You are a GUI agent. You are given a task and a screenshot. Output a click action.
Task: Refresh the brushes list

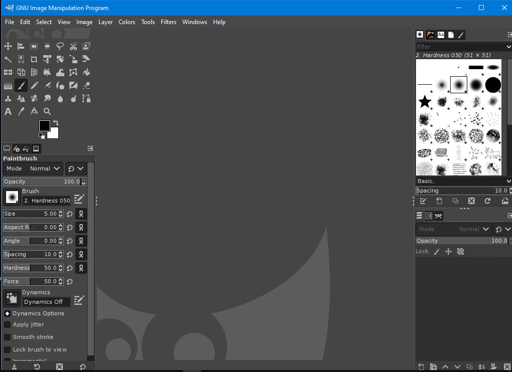pos(487,201)
